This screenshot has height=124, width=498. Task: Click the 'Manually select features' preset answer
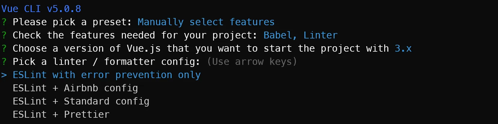206,22
